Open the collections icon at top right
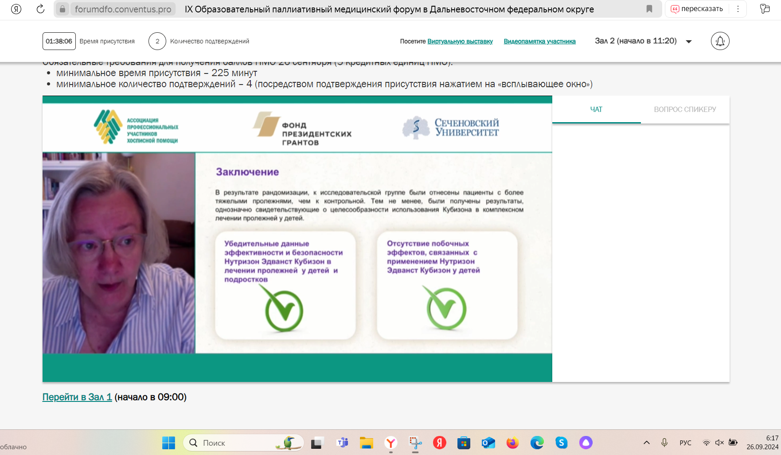Viewport: 781px width, 455px height. point(765,9)
